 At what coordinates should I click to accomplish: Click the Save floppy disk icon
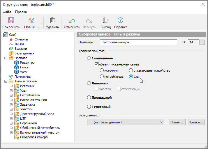[x=11, y=21]
